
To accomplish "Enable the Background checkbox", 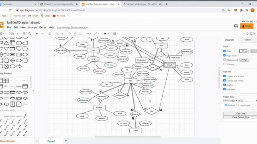I will (224, 60).
